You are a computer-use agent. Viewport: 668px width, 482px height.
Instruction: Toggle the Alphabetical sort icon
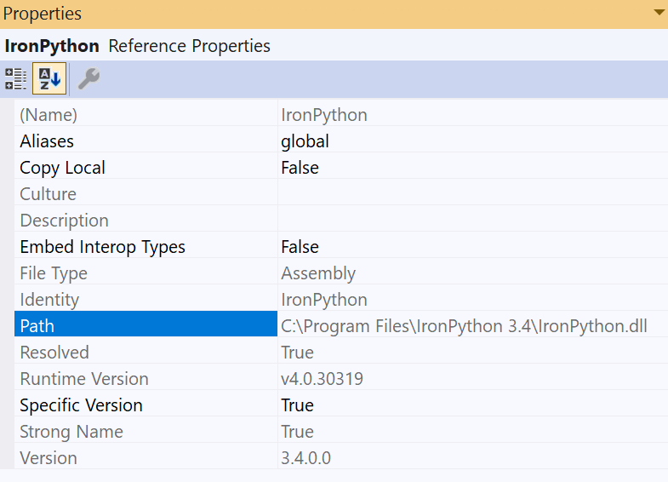click(x=49, y=78)
